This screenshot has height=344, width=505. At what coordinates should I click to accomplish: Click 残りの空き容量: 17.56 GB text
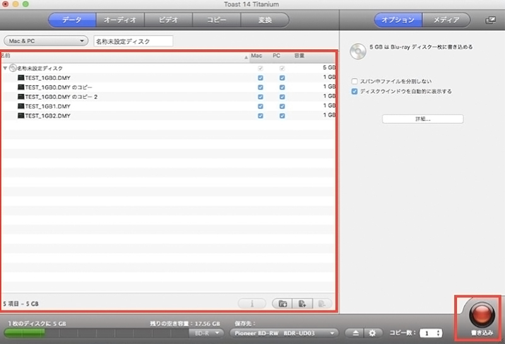185,323
